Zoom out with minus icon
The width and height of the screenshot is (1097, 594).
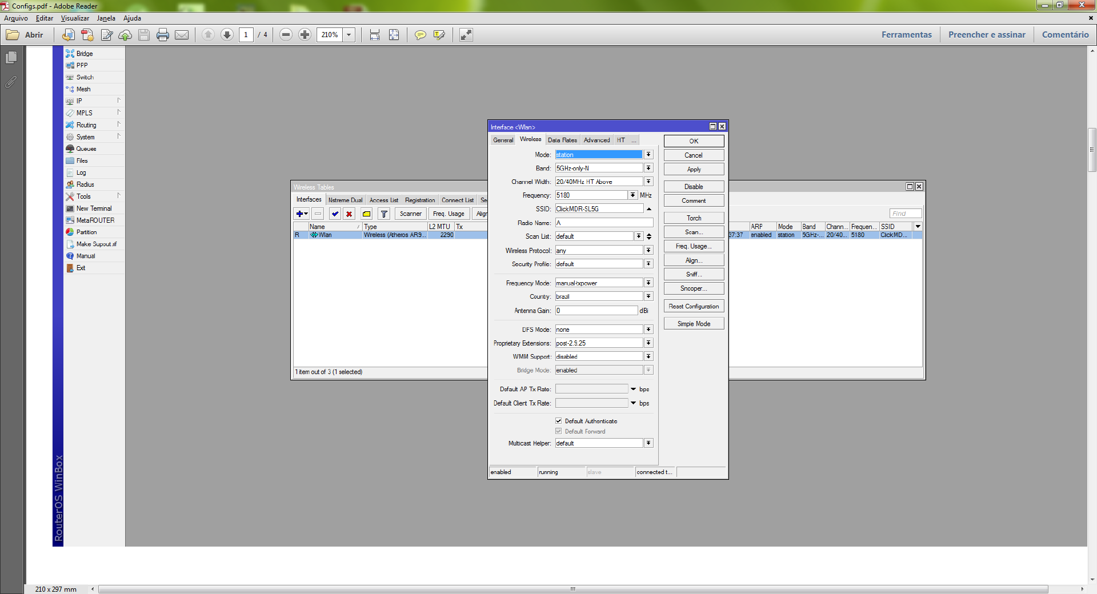click(286, 35)
